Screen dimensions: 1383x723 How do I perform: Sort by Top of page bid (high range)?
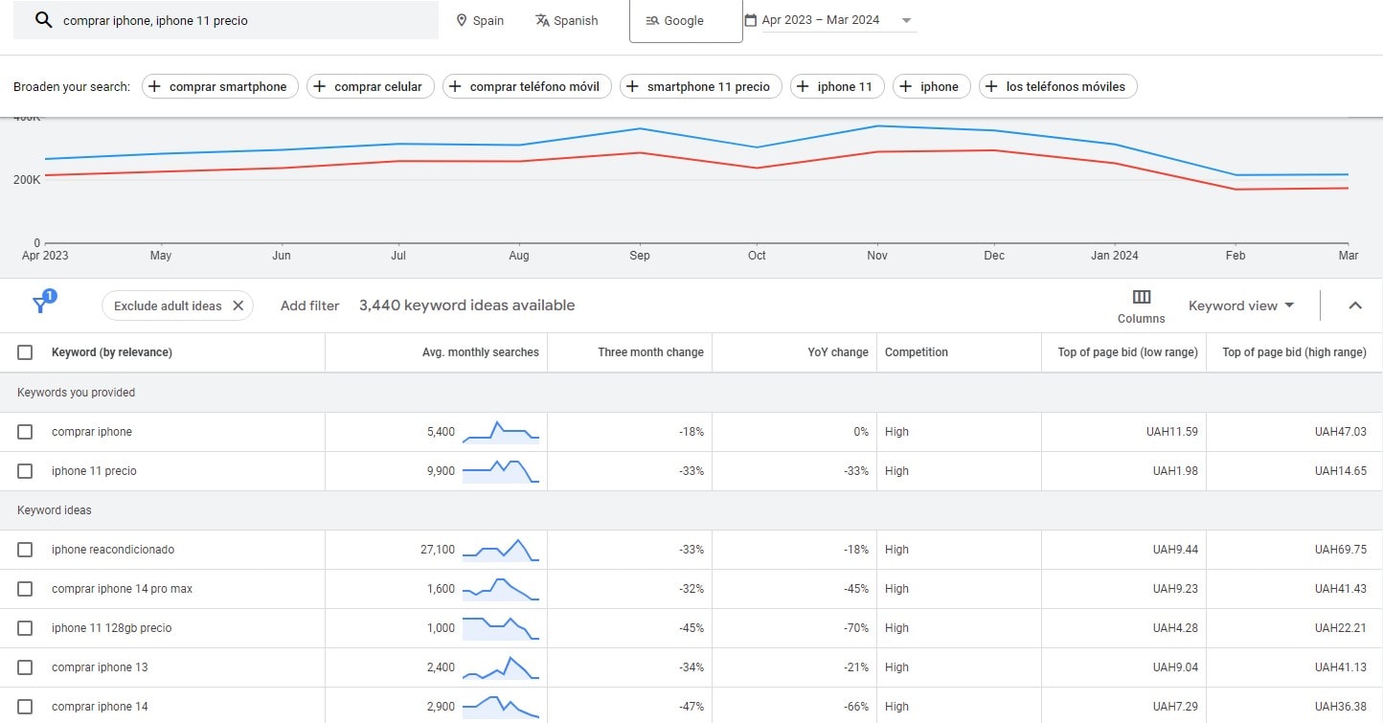click(x=1294, y=352)
